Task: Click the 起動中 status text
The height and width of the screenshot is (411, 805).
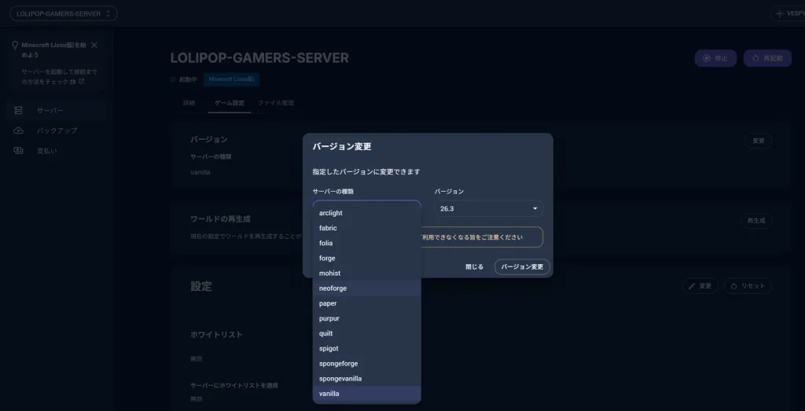Action: pyautogui.click(x=188, y=79)
